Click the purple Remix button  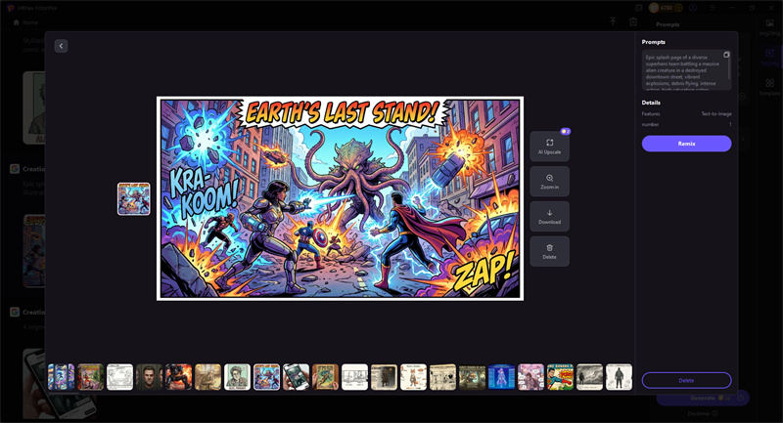click(x=687, y=144)
